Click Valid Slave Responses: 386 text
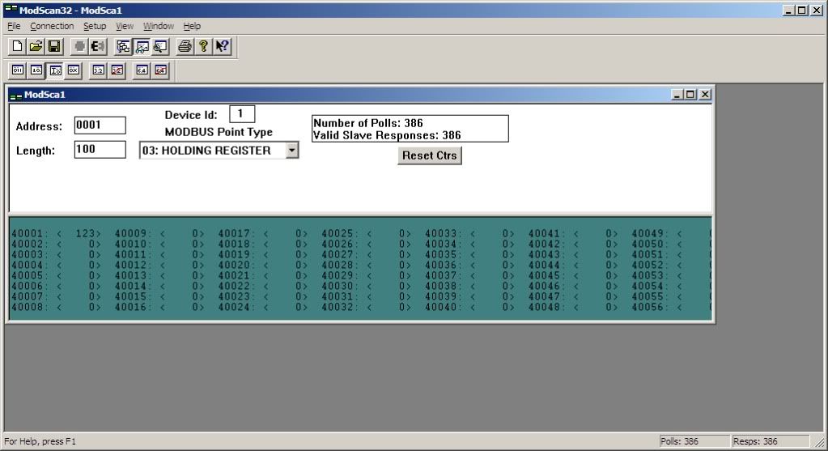Screen dimensions: 828x451 (387, 135)
